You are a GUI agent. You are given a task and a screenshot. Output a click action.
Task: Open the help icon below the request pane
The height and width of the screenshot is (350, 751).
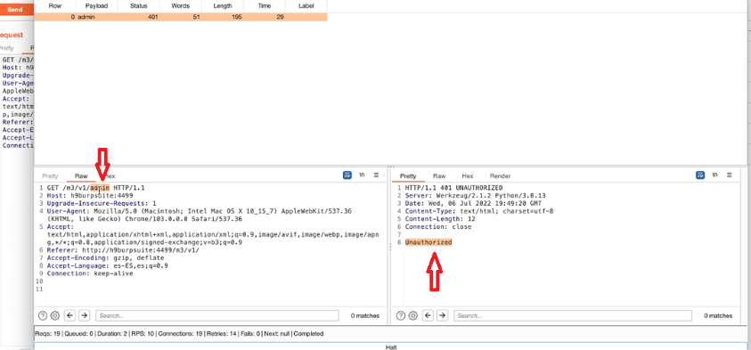tap(43, 315)
